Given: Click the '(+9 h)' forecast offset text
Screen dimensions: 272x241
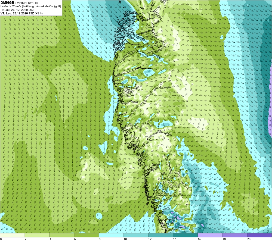Looking at the screenshot, I should tap(39, 13).
